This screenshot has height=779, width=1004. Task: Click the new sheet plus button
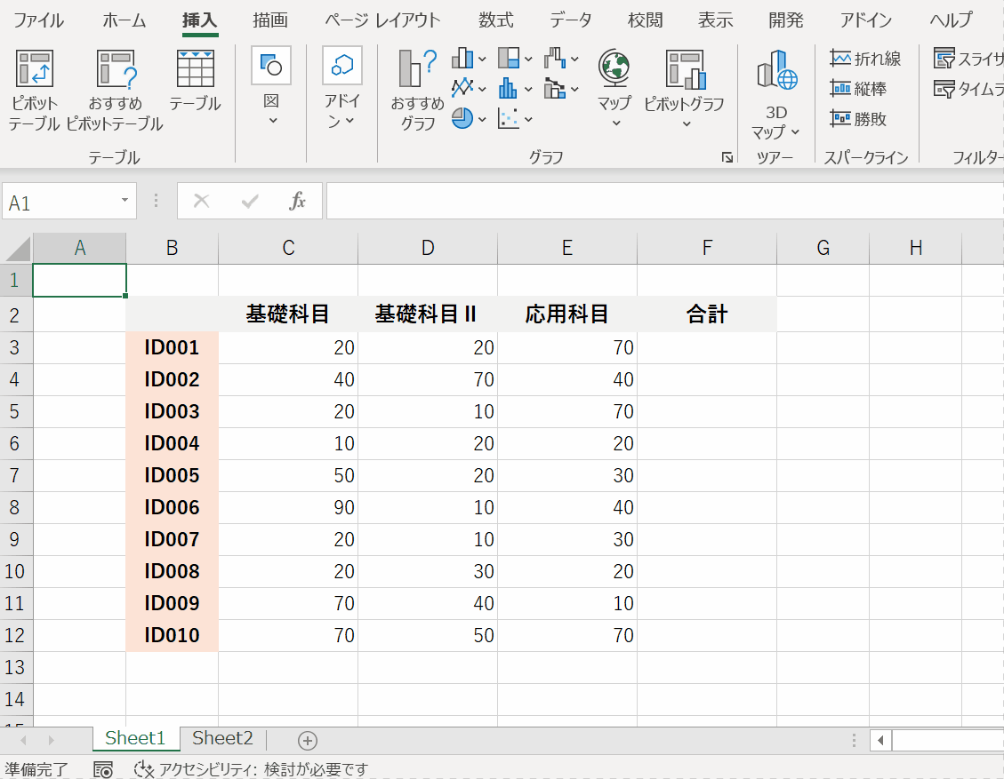pyautogui.click(x=307, y=740)
